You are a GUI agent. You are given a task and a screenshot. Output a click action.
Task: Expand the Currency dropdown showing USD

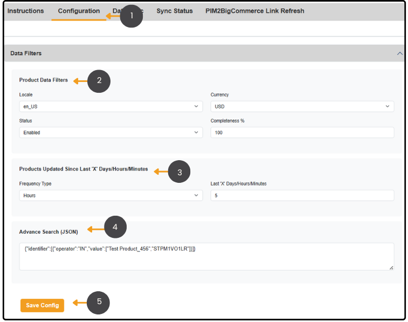[x=302, y=107]
